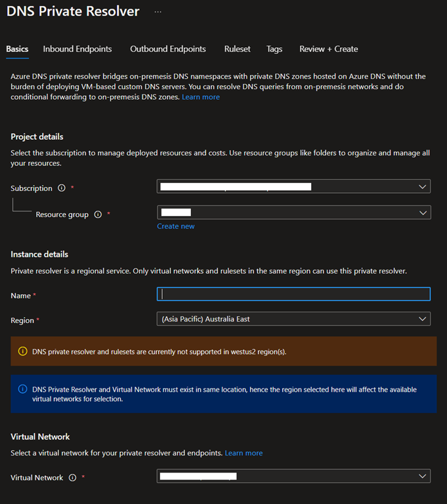Click the Virtual Network info icon
447x504 pixels.
72,478
